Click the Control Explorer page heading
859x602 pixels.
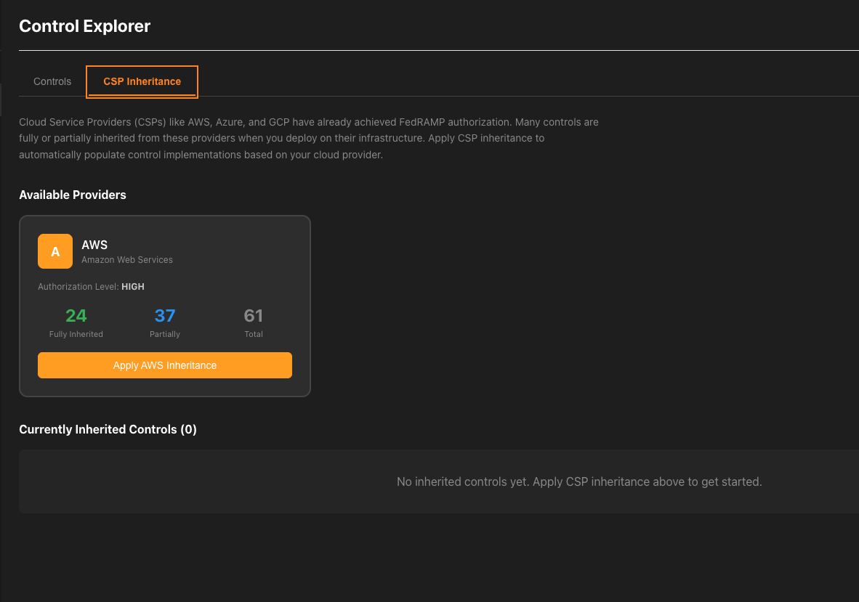[x=85, y=26]
